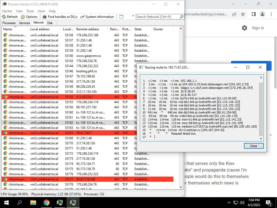Open the notification center icon
Viewport: 277px width, 208px height.
point(268,203)
